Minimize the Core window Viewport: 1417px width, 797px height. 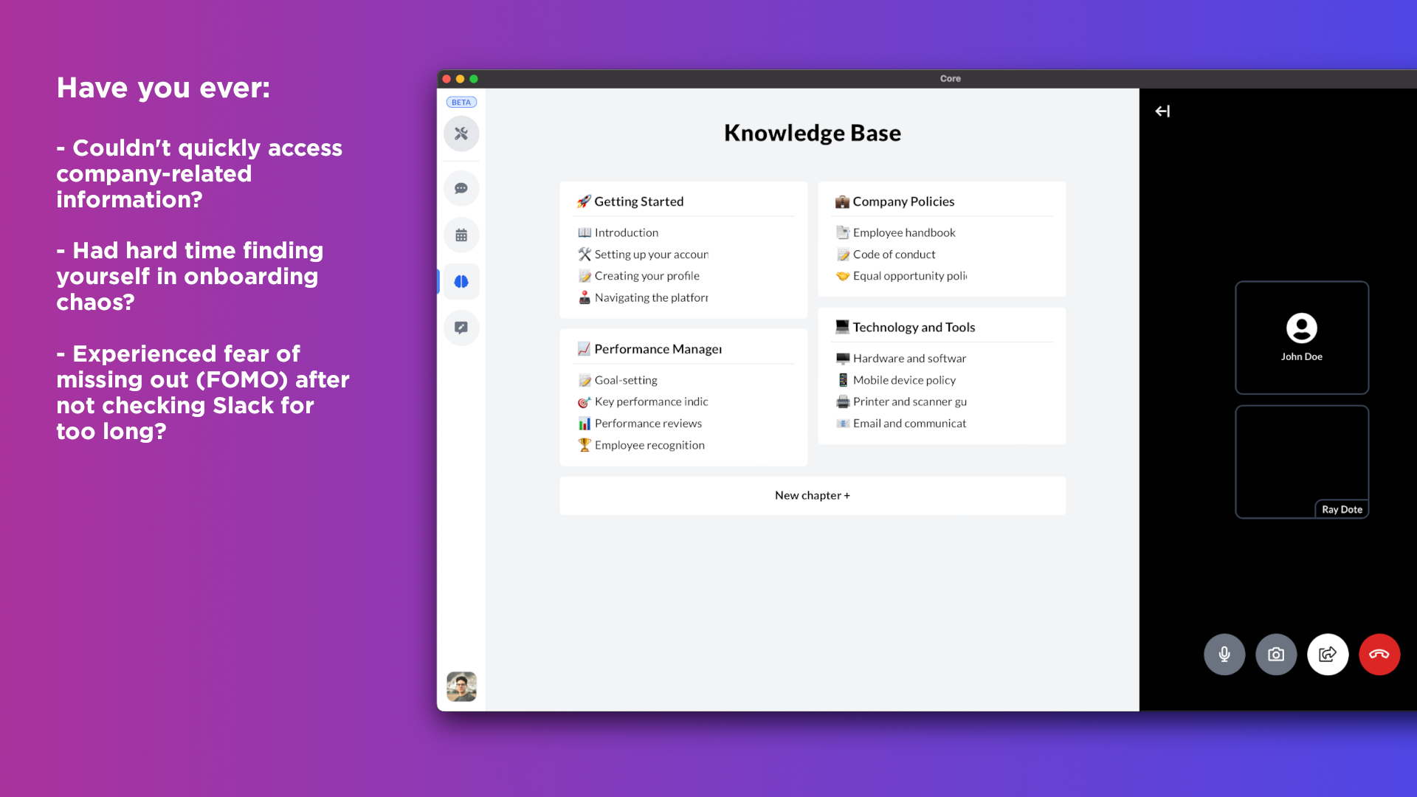coord(460,79)
